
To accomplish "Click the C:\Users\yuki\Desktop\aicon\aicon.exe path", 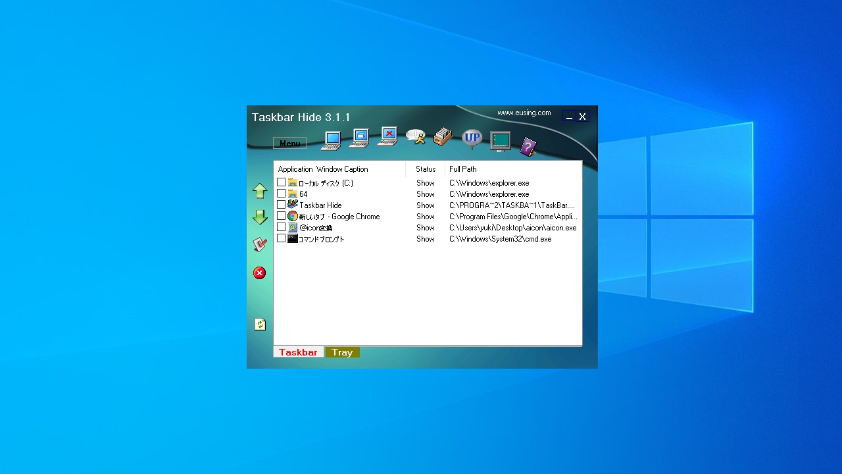I will 513,228.
